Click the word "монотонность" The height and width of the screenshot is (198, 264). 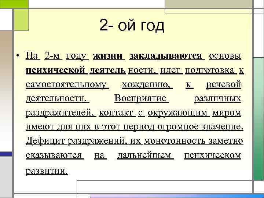[x=175, y=141]
